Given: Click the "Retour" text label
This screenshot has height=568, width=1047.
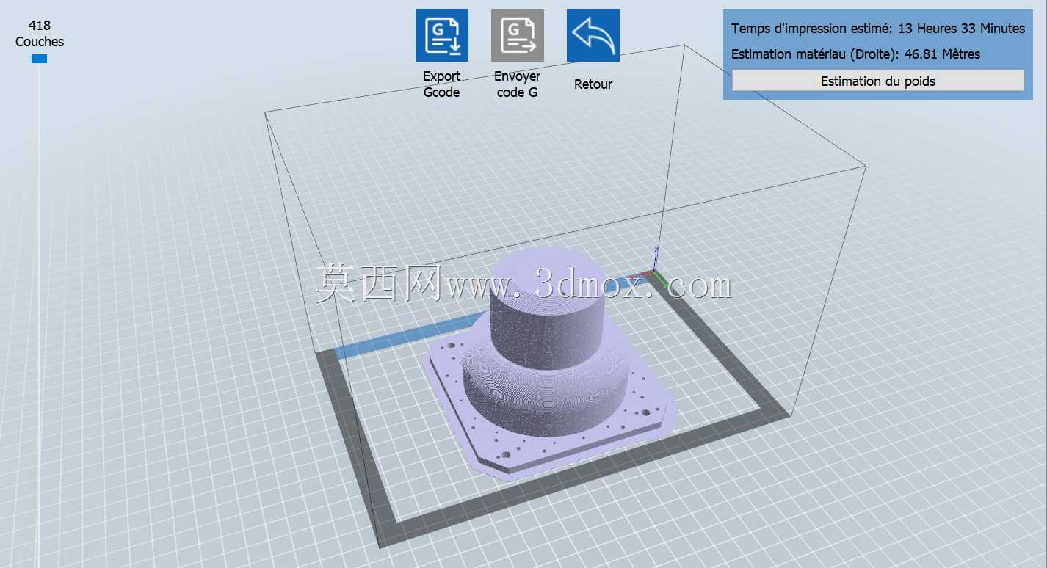Looking at the screenshot, I should 593,84.
